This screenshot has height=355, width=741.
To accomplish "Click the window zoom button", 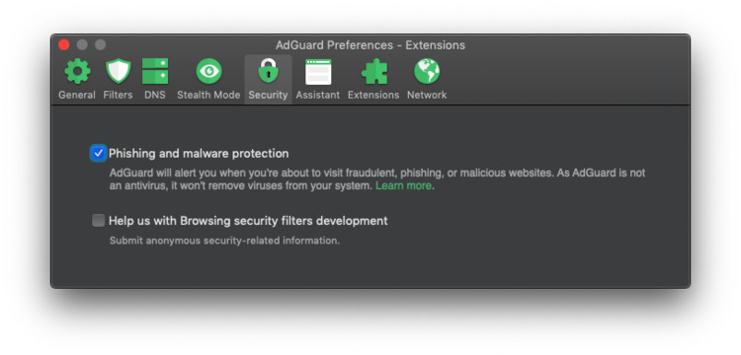I will click(100, 44).
